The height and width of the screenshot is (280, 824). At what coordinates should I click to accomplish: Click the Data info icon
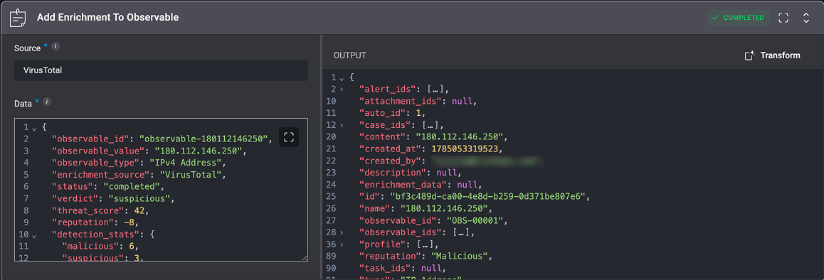47,102
